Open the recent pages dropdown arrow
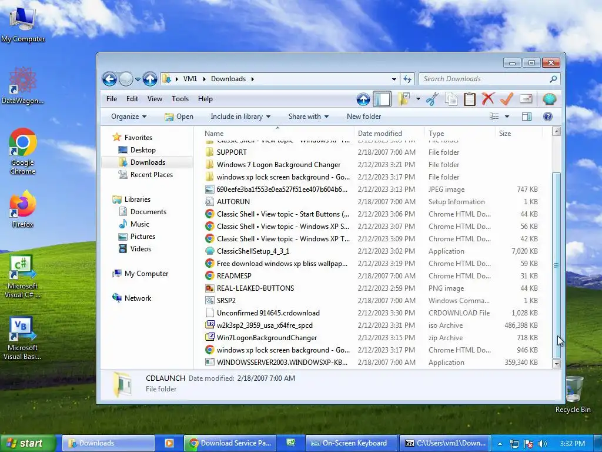The width and height of the screenshot is (602, 452). coord(138,79)
